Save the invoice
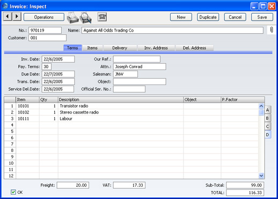 262,17
